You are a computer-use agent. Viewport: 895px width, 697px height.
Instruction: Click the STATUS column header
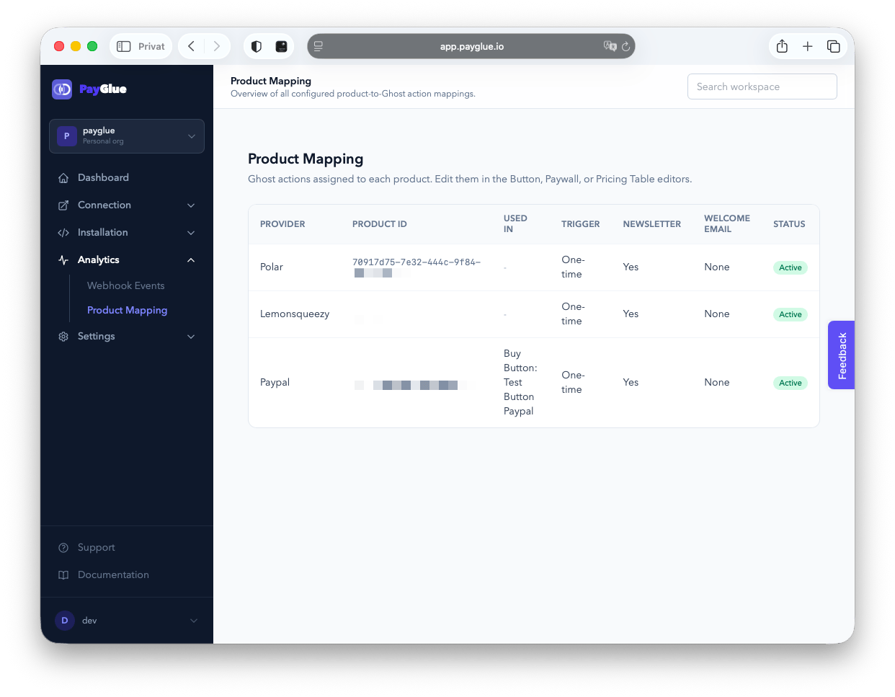pyautogui.click(x=789, y=224)
